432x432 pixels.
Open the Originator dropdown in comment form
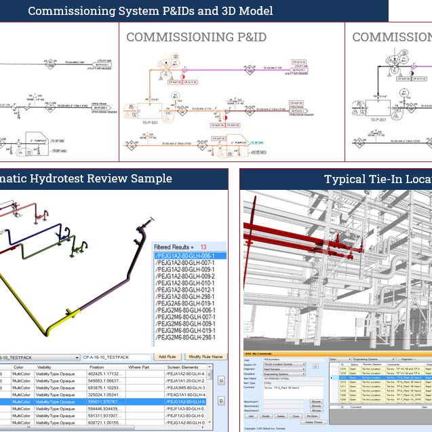point(285,369)
